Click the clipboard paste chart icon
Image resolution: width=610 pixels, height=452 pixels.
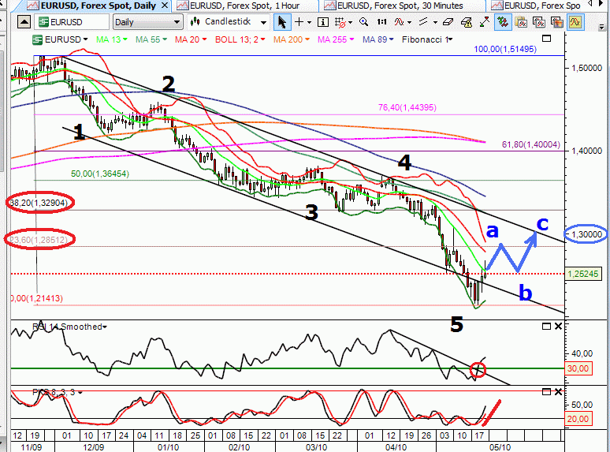[x=520, y=22]
